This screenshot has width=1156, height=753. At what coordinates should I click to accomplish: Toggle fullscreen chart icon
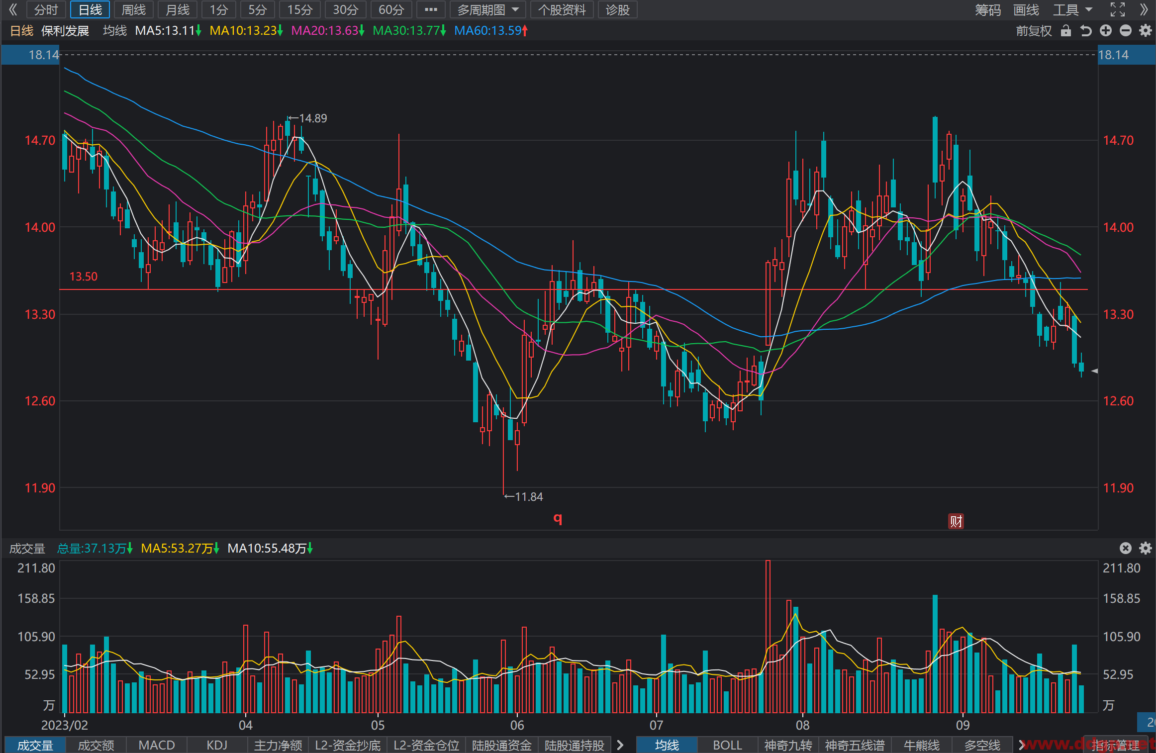tap(1118, 9)
